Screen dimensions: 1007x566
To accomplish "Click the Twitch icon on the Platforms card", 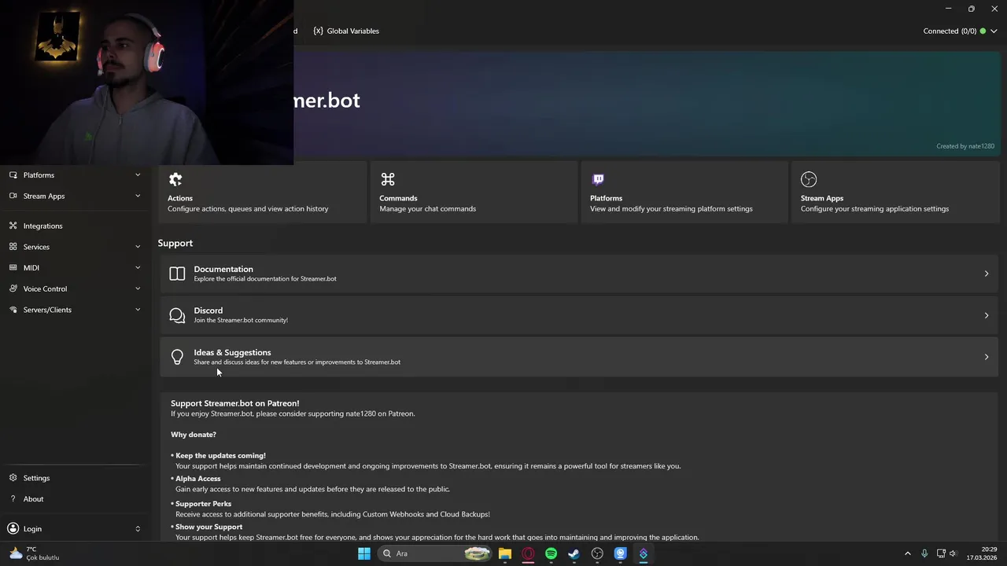I will [x=598, y=179].
